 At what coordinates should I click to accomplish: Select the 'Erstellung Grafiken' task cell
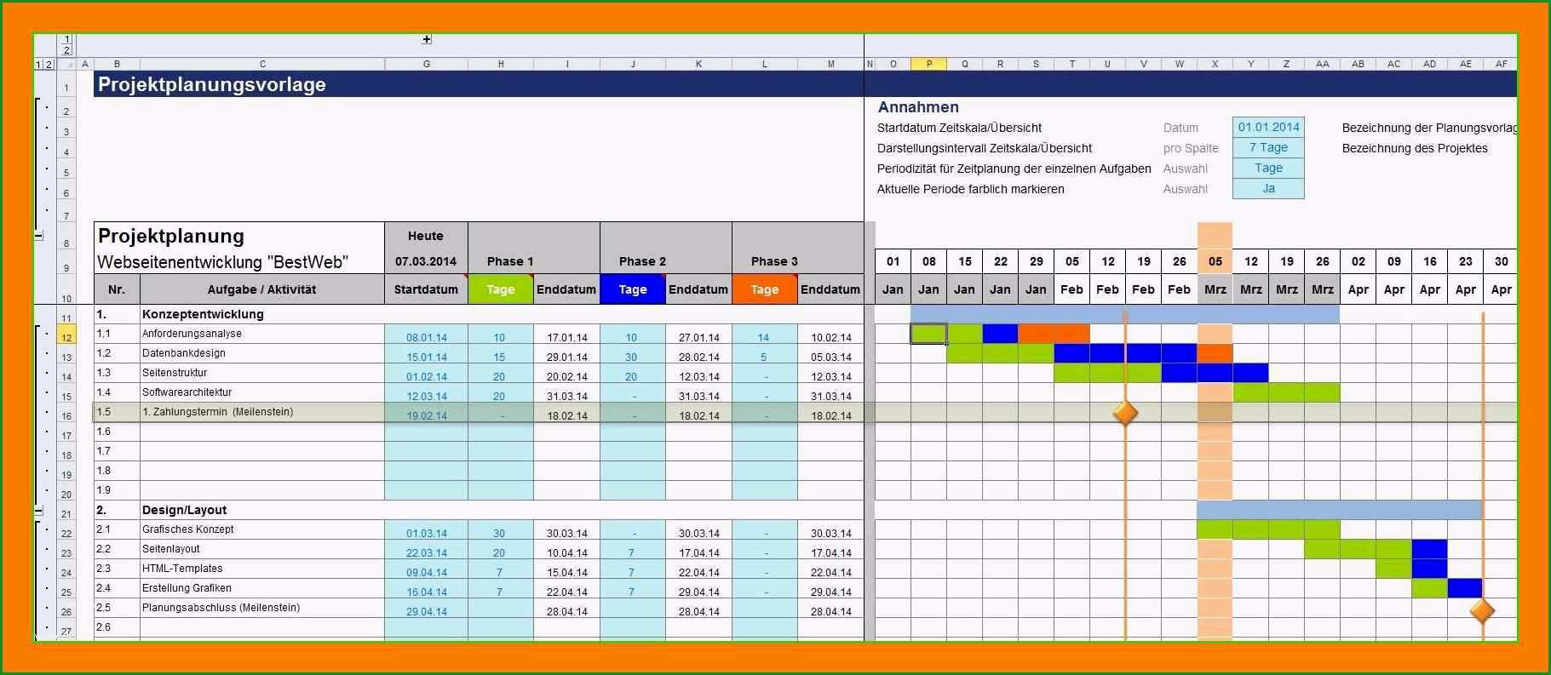click(262, 588)
